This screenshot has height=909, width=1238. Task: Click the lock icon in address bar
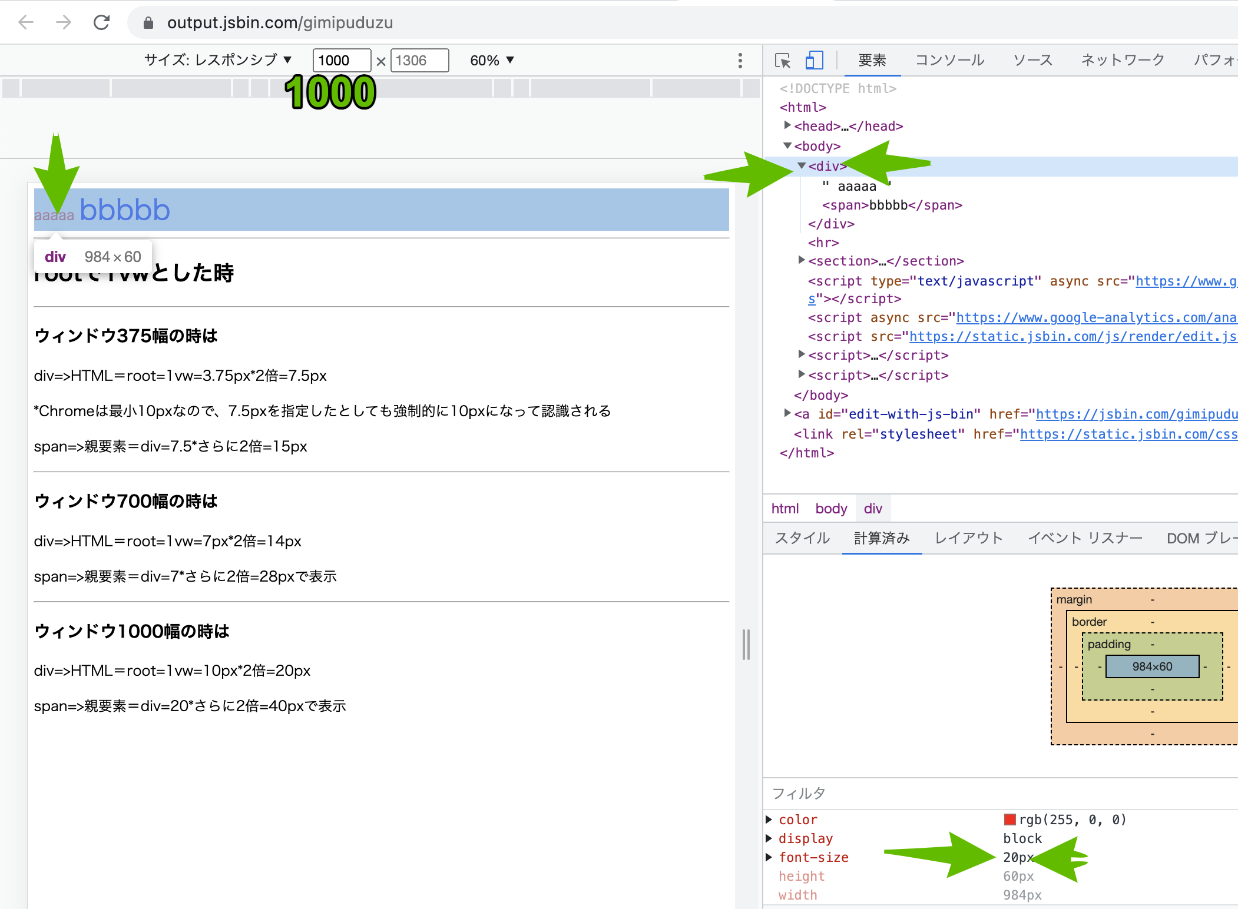click(x=148, y=23)
